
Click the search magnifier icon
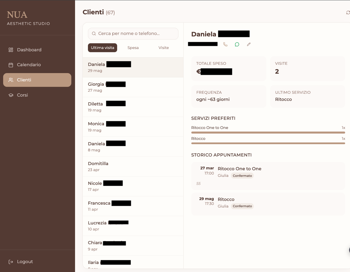(94, 34)
